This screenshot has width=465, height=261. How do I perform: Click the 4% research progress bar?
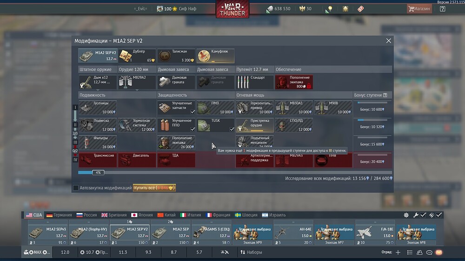click(x=235, y=172)
